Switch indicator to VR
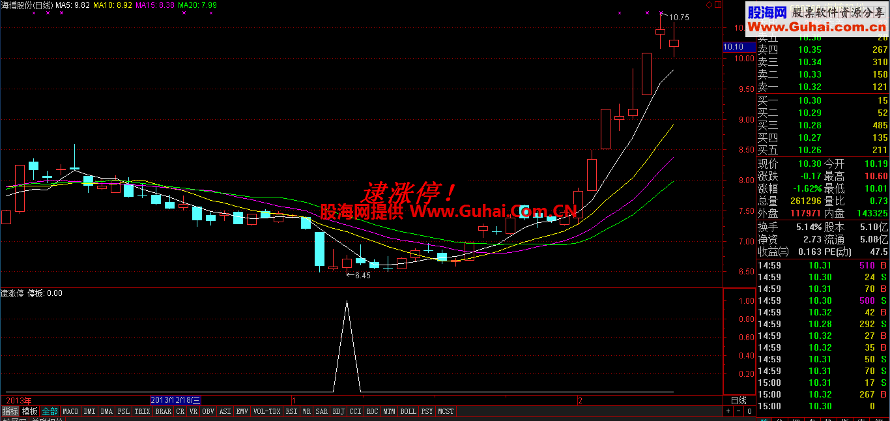The image size is (890, 421). [194, 411]
